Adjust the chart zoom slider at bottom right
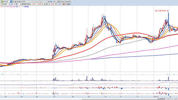The image size is (178, 100). pyautogui.click(x=169, y=99)
